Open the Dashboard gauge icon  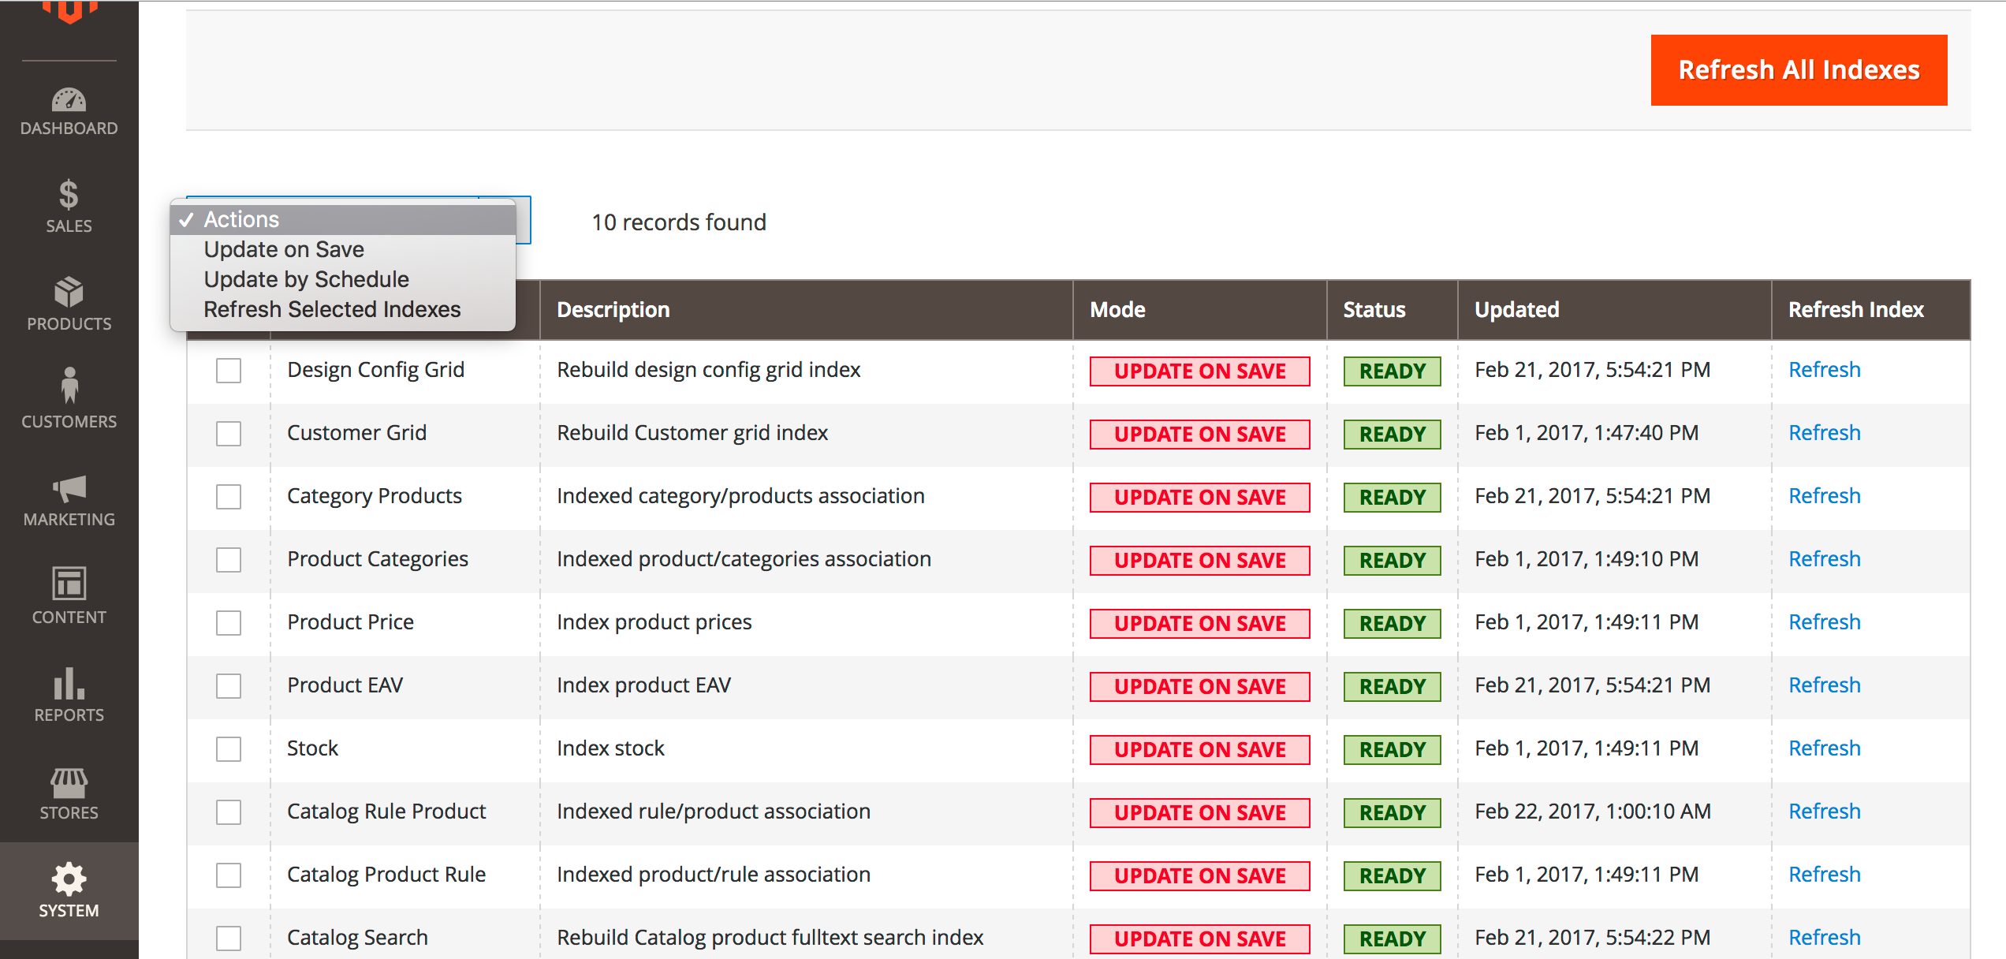tap(69, 101)
